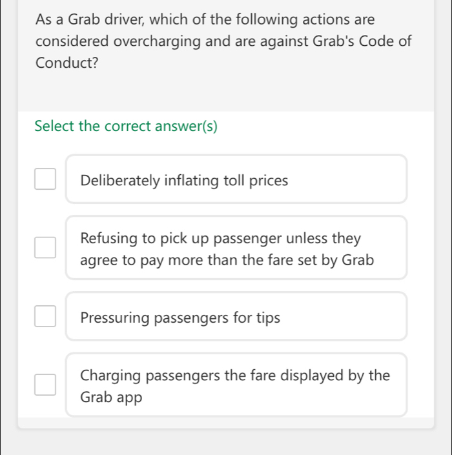The image size is (452, 455).
Task: Click the gray divider bar below the answers
Action: [x=226, y=423]
